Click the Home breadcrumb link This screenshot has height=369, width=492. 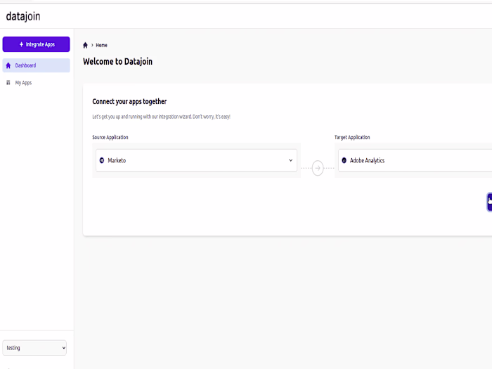102,45
